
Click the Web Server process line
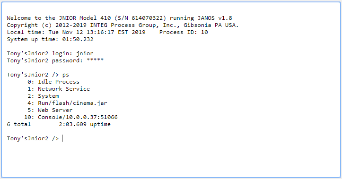(50, 110)
